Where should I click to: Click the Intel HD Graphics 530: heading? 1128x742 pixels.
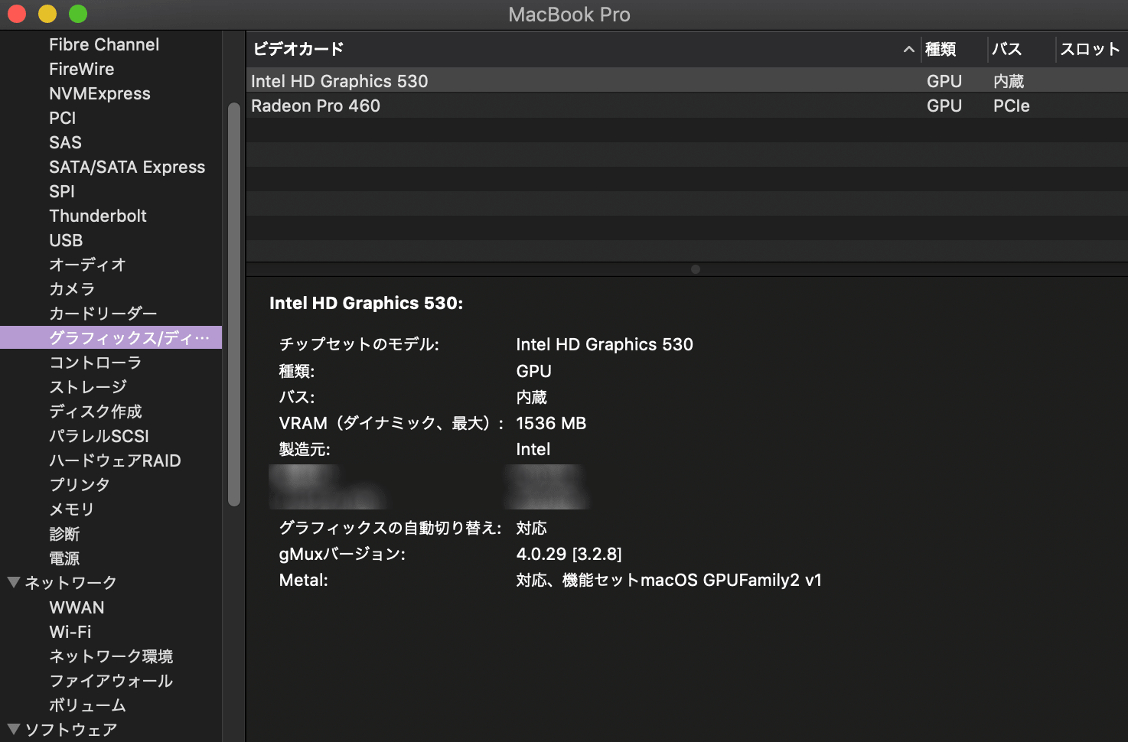coord(366,303)
